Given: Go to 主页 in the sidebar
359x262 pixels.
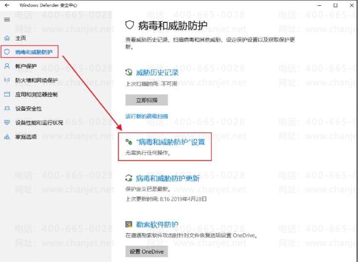Looking at the screenshot, I should point(20,38).
